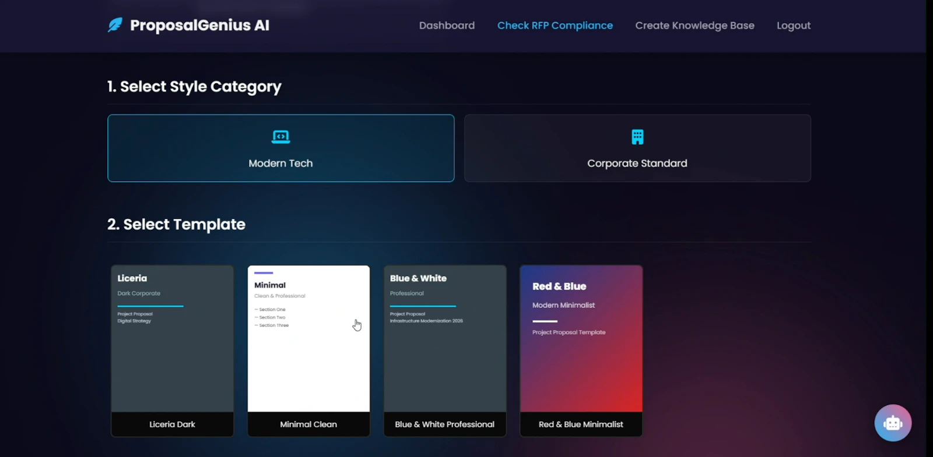Click the Modern Tech laptop code icon
This screenshot has width=933, height=457.
point(280,137)
